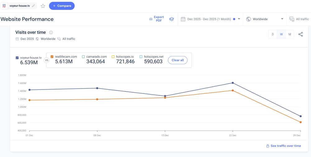This screenshot has width=311, height=157.
Task: Click the globe icon beside Worldwide
Action: tap(248, 19)
